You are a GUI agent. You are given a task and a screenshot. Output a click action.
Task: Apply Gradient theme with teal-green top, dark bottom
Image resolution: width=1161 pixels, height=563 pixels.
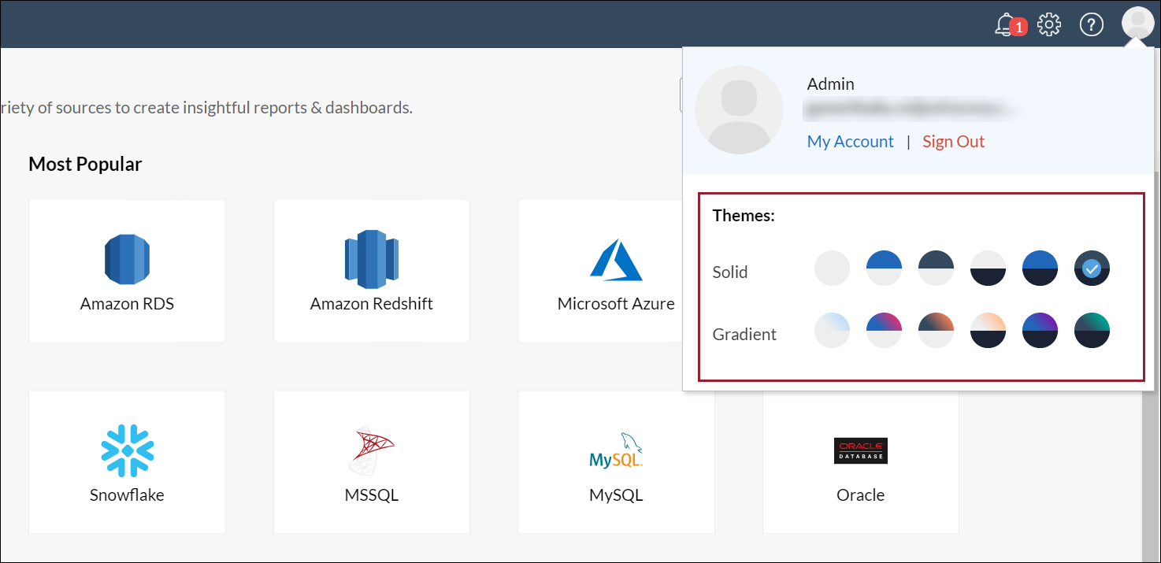click(1092, 330)
